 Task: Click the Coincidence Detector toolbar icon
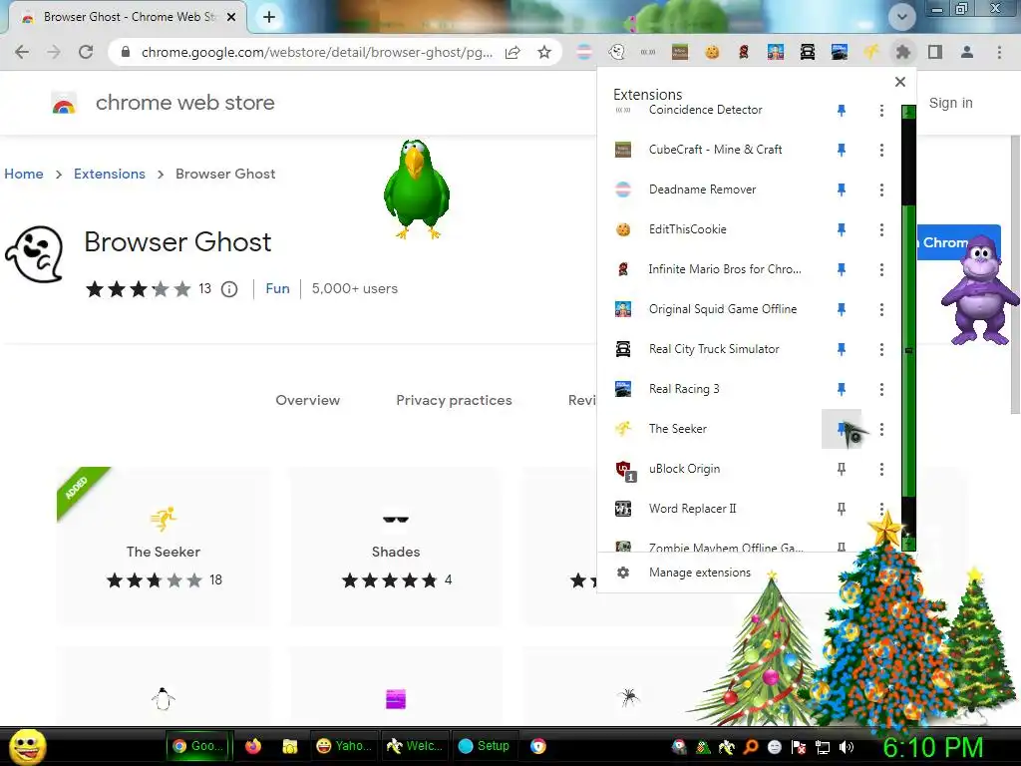click(x=648, y=52)
